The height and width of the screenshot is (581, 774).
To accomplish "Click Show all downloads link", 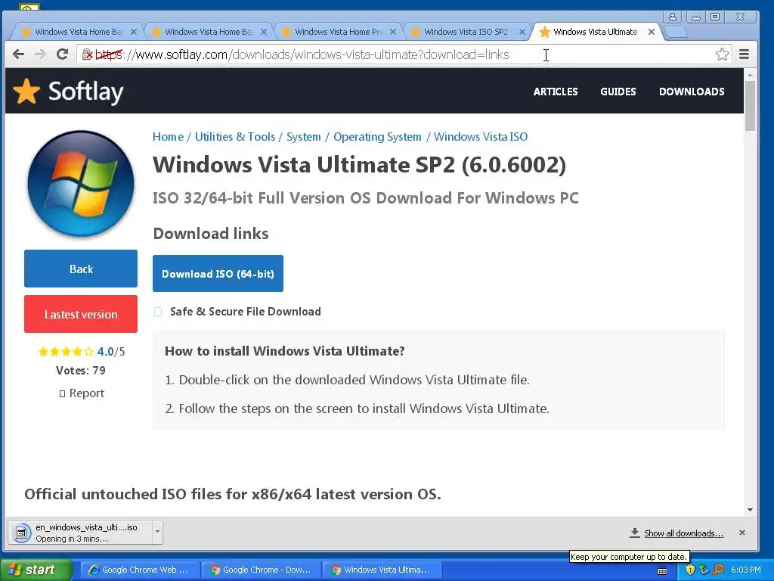I will click(x=683, y=533).
